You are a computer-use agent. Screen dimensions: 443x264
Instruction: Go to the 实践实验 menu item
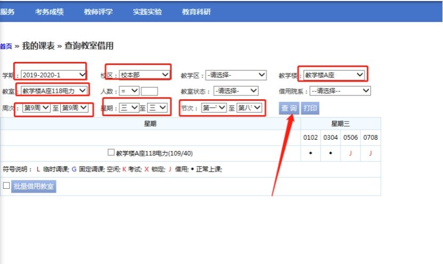(147, 12)
